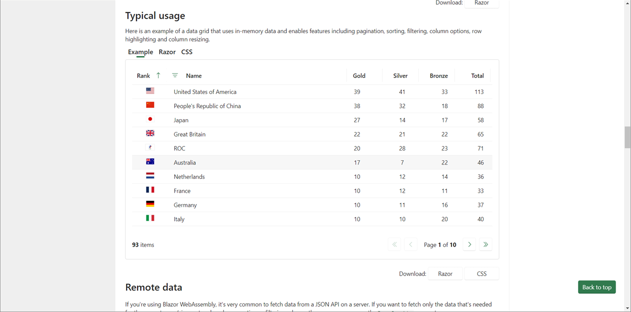Jump to last page of grid
This screenshot has height=312, width=631.
click(x=486, y=245)
